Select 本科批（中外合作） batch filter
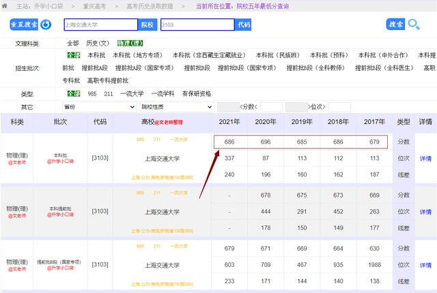Viewport: 437px width, 293px height. [x=383, y=55]
